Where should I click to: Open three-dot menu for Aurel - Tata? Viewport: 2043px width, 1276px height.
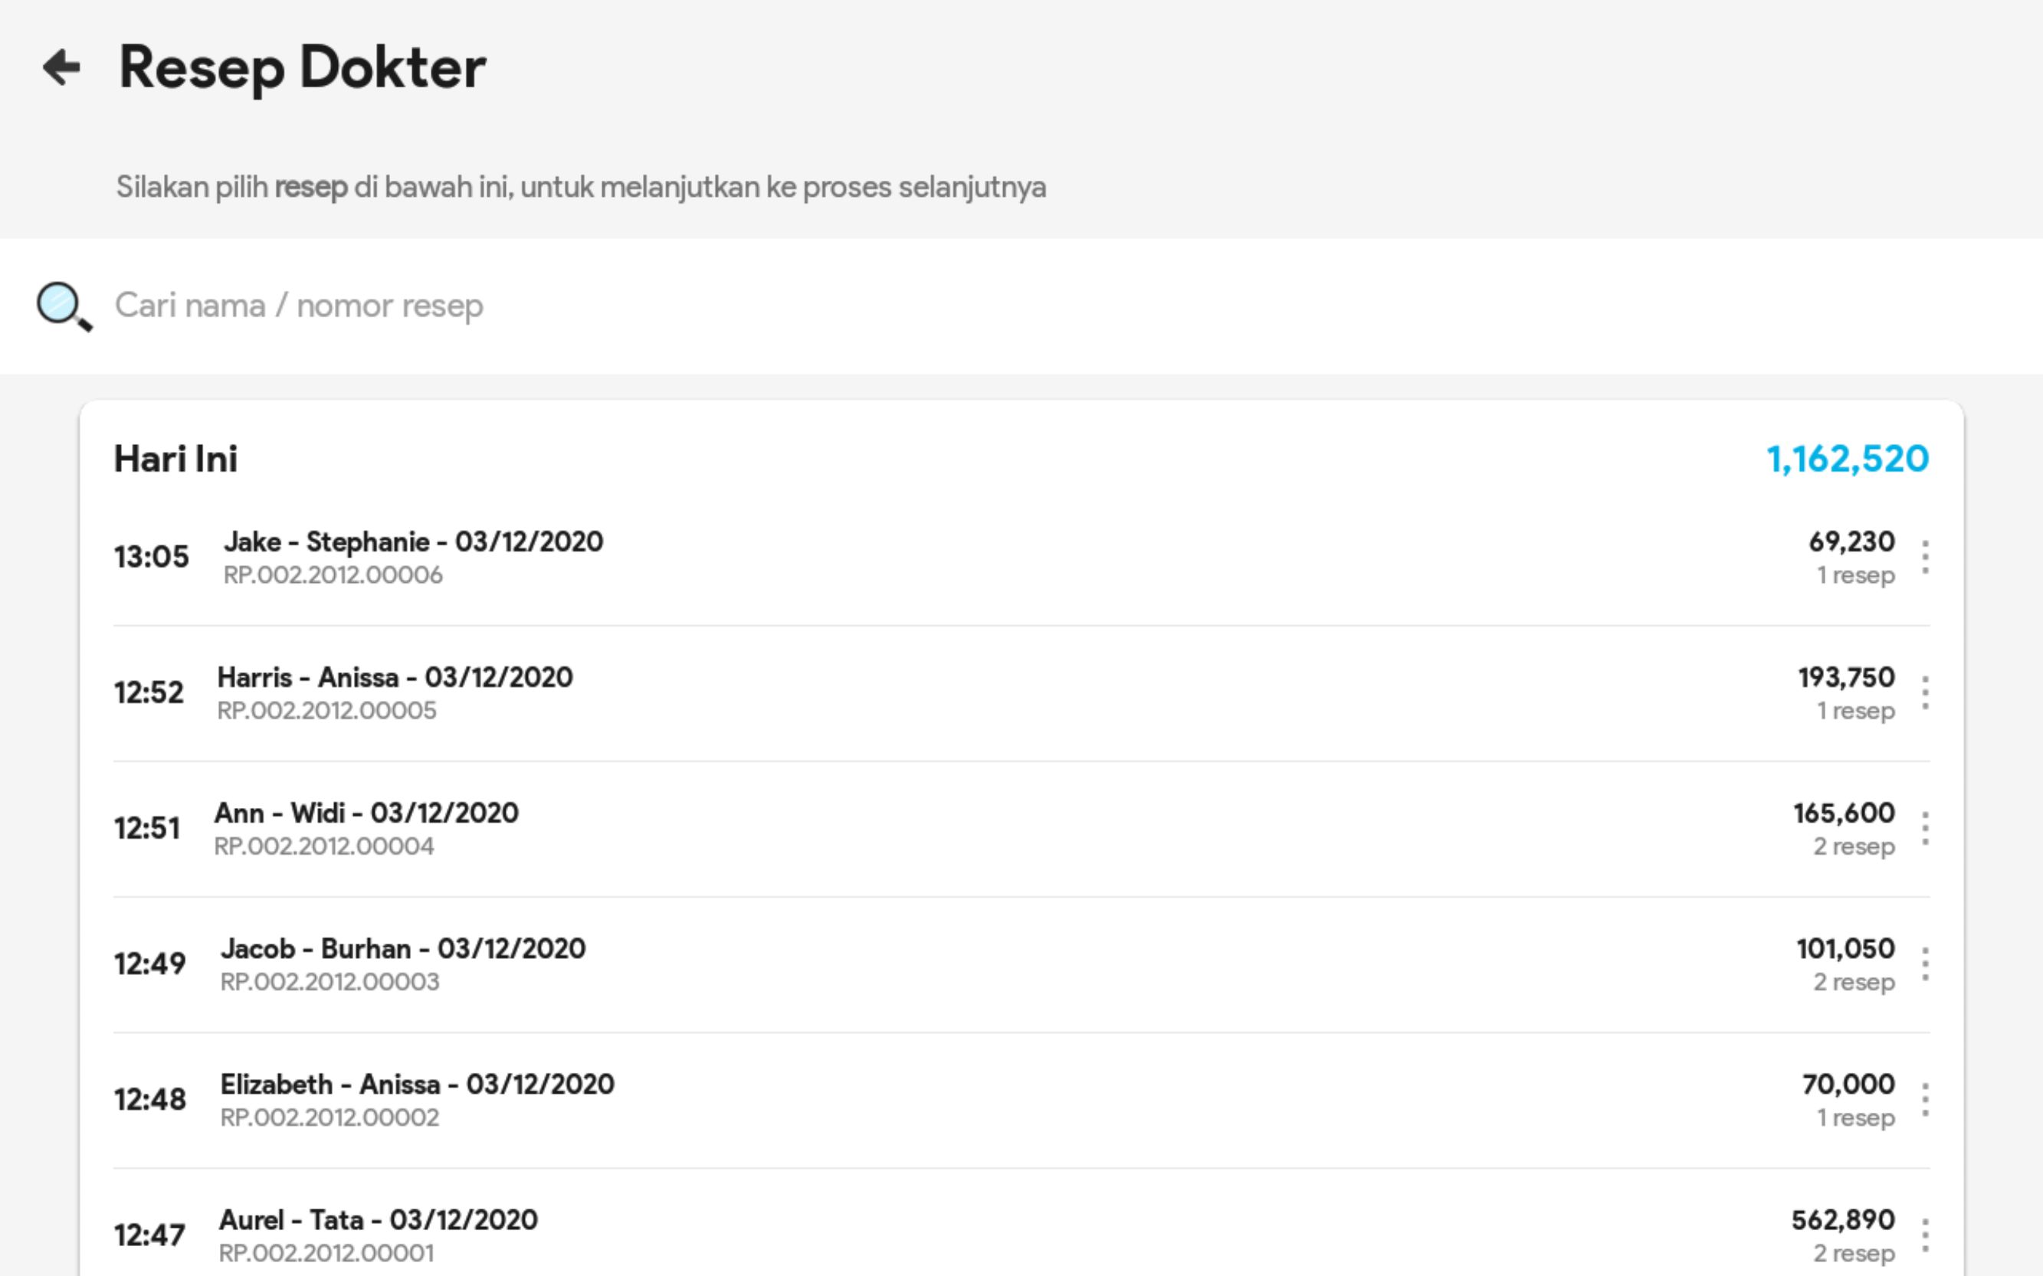(x=1925, y=1235)
